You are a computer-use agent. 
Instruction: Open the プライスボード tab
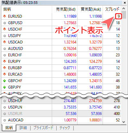43,128
